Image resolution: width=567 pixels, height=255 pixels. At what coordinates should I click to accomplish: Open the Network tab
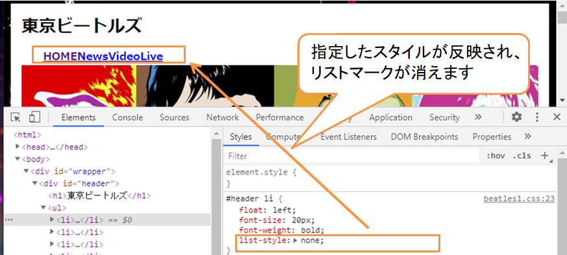point(222,117)
